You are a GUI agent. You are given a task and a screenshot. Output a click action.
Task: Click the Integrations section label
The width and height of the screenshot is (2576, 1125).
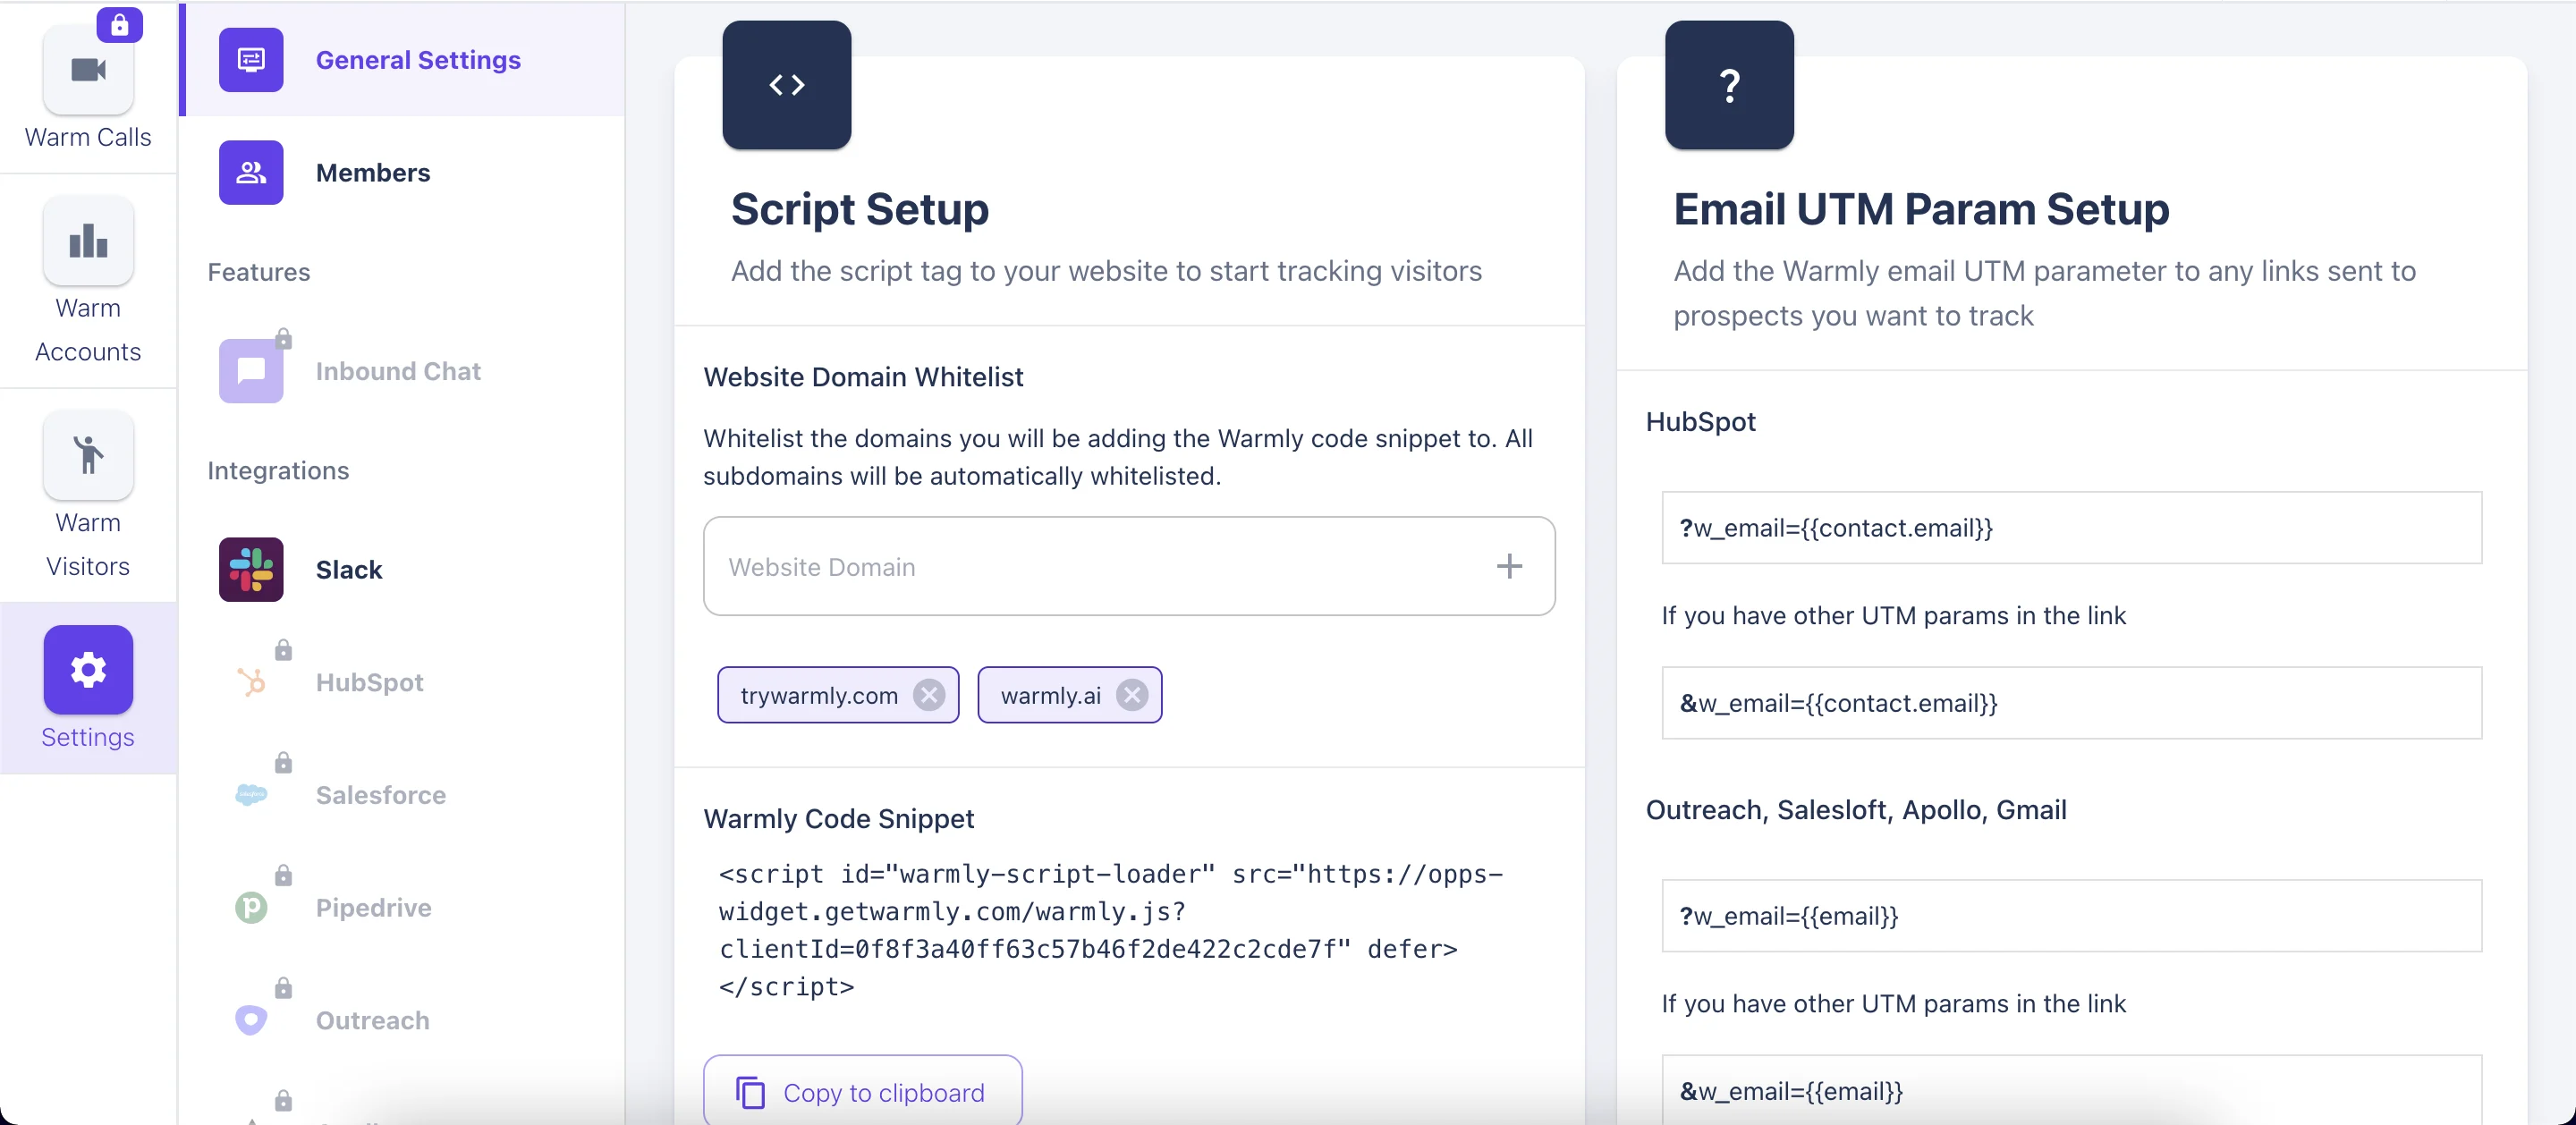point(278,471)
